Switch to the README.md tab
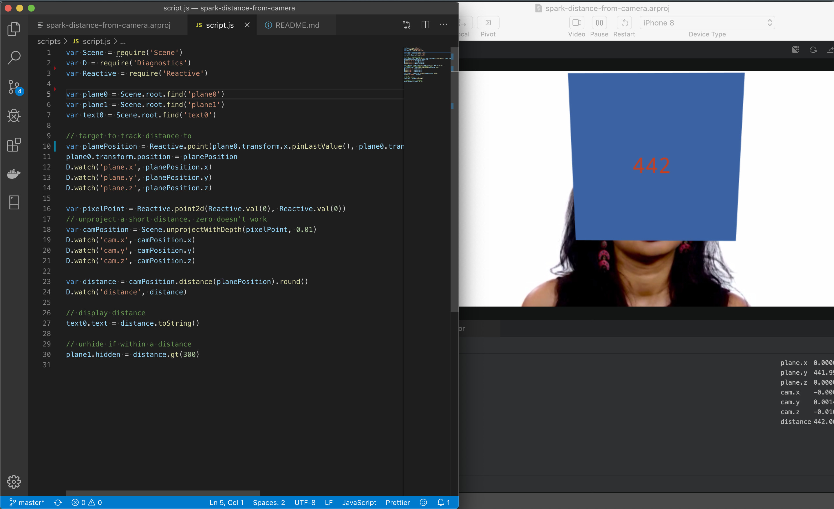This screenshot has width=834, height=509. (x=297, y=25)
